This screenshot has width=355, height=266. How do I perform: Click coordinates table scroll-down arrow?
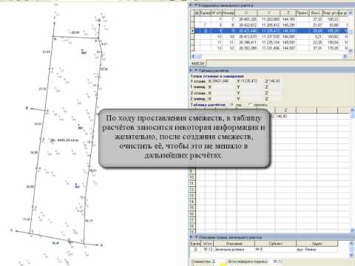(x=351, y=51)
